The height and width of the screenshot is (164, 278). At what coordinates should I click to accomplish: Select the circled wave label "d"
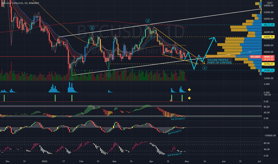click(148, 21)
